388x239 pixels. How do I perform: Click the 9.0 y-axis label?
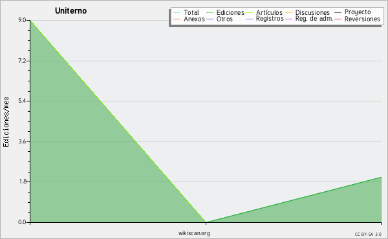[22, 20]
